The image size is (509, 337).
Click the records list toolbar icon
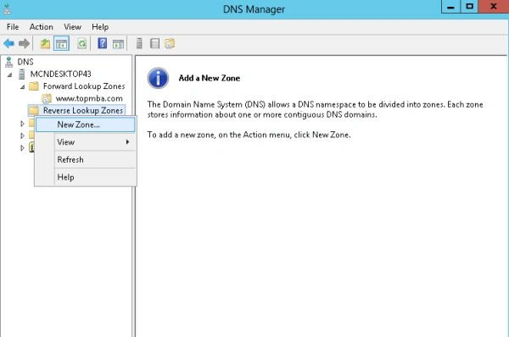tap(154, 43)
